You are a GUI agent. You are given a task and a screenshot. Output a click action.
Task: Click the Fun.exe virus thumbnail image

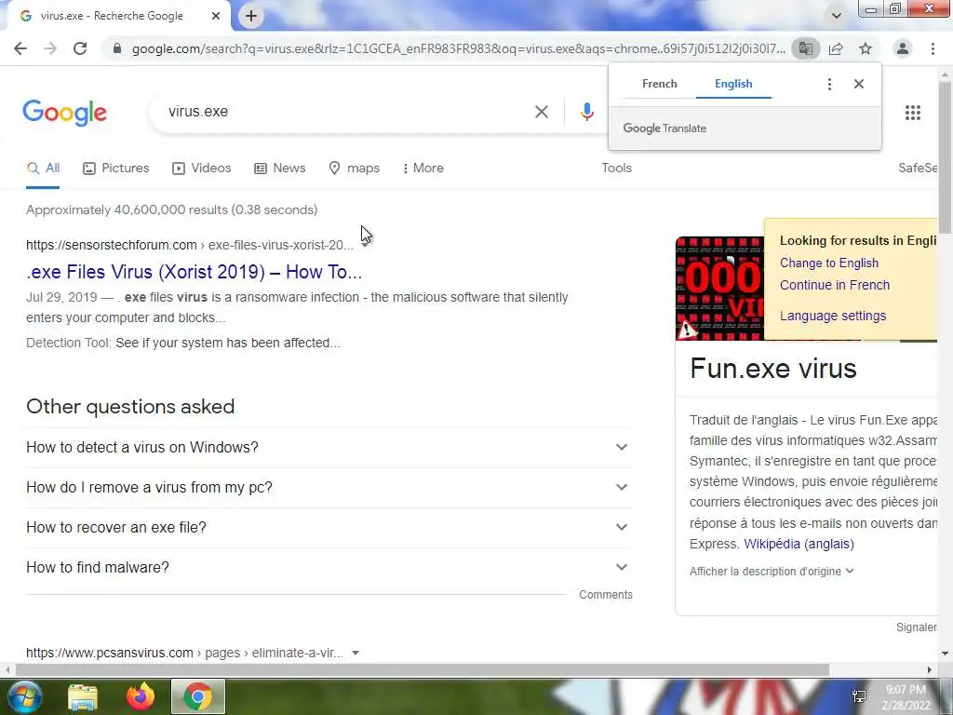point(719,289)
